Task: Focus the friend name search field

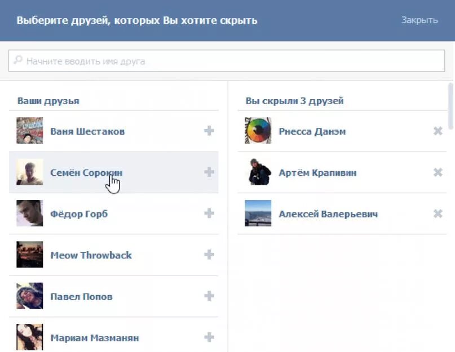Action: tap(227, 61)
